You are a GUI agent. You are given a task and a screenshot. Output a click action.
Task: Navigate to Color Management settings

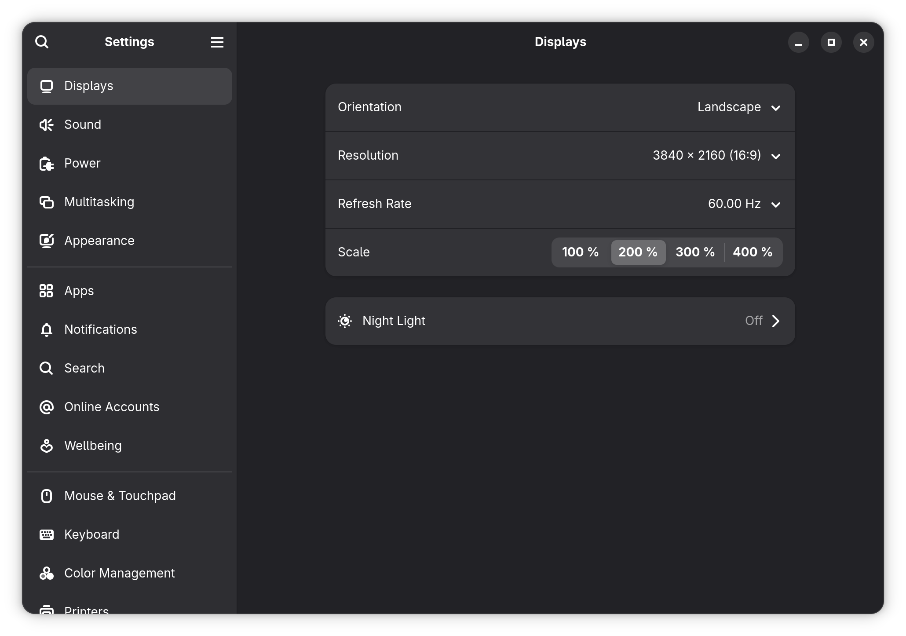click(120, 573)
